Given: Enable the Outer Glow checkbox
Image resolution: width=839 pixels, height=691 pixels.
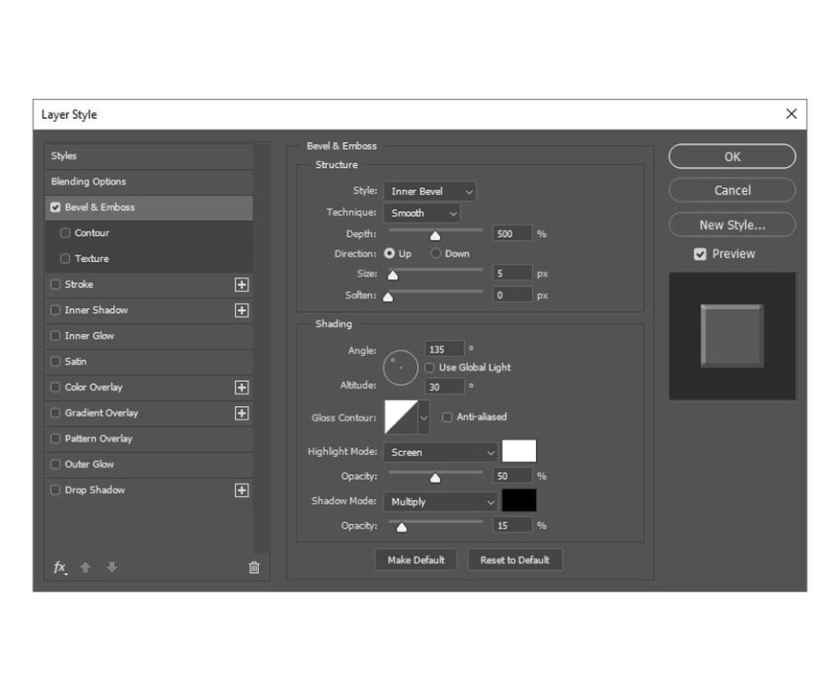Looking at the screenshot, I should (x=55, y=465).
